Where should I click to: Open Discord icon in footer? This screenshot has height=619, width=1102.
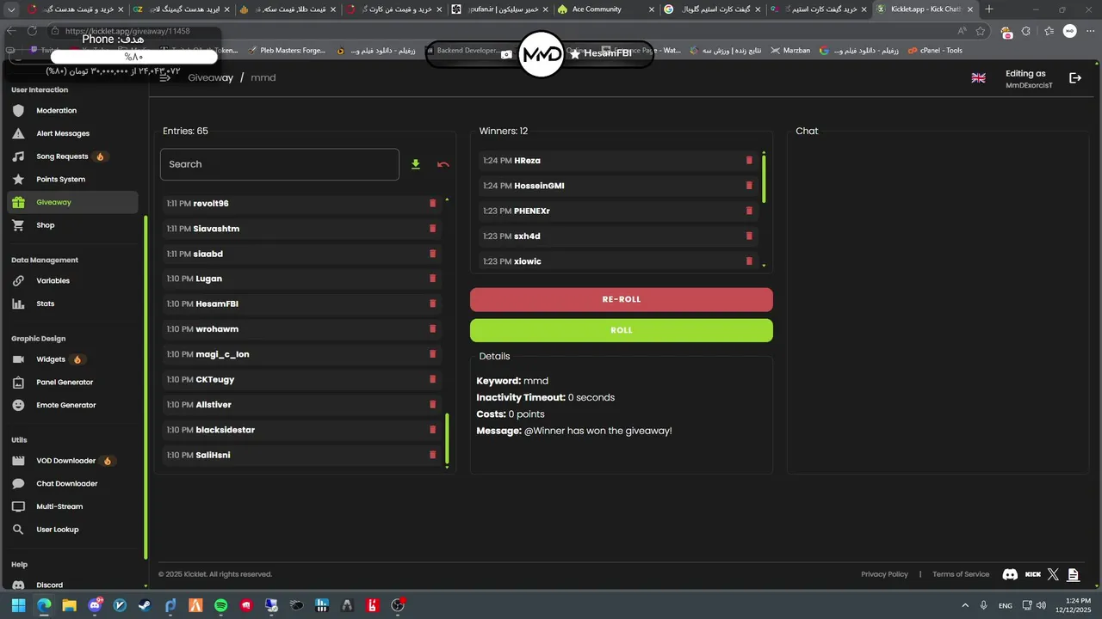tap(1010, 574)
